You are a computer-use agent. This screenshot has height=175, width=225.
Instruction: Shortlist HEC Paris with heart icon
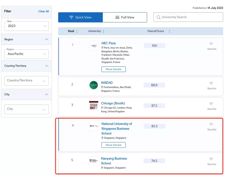211,43
